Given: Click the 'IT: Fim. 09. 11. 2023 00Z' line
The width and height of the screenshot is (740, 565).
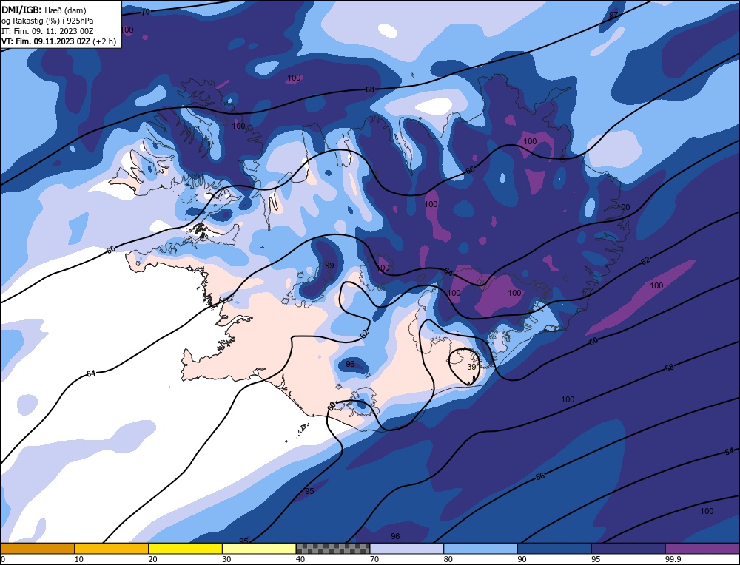Looking at the screenshot, I should click(x=47, y=30).
